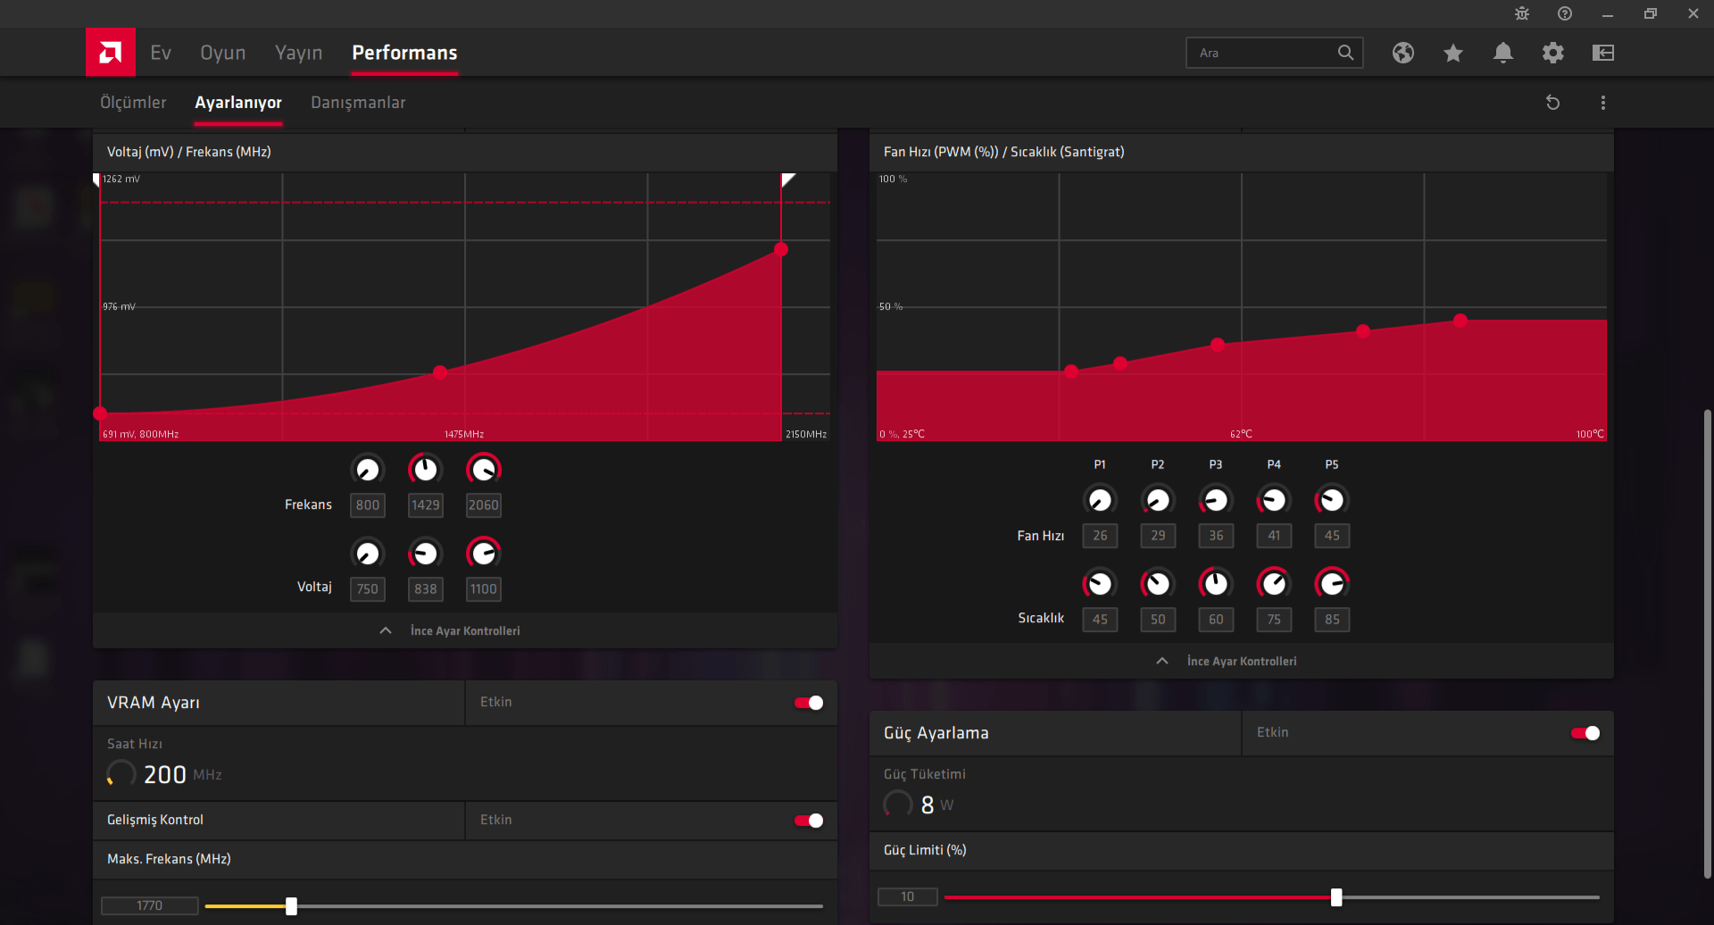This screenshot has height=925, width=1714.
Task: Click the bug report icon
Action: point(1522,13)
